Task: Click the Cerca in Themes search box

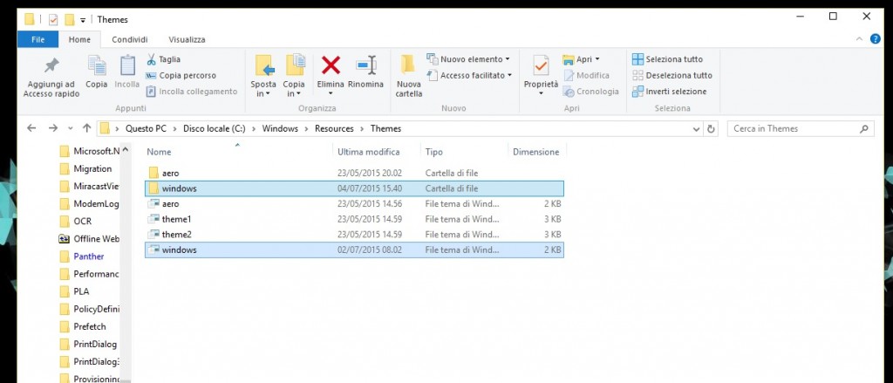Action: click(x=794, y=128)
